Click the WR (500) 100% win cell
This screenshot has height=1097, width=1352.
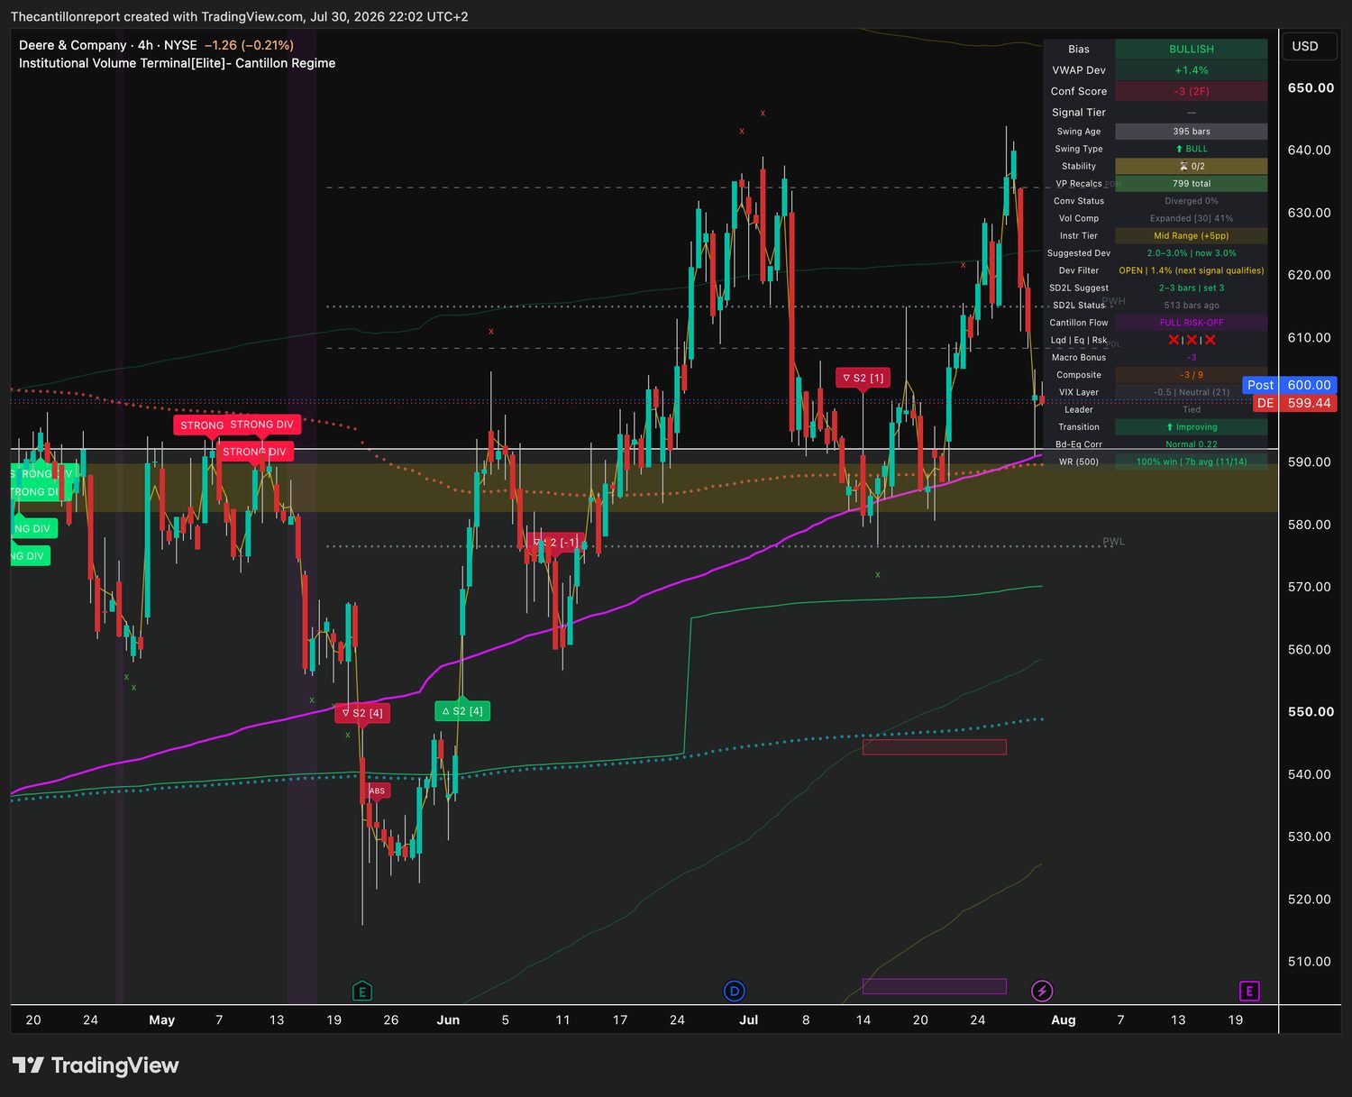click(x=1192, y=462)
